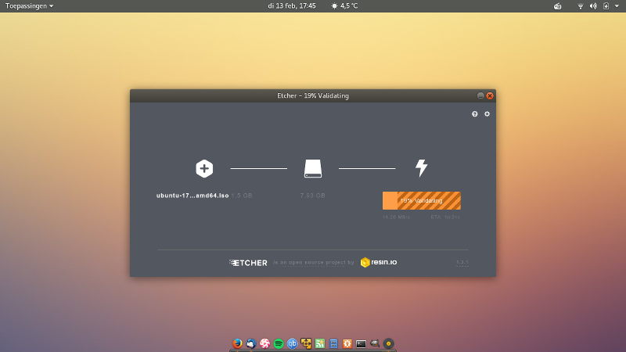
Task: Click the 7.93 GB drive size label
Action: tap(312, 196)
